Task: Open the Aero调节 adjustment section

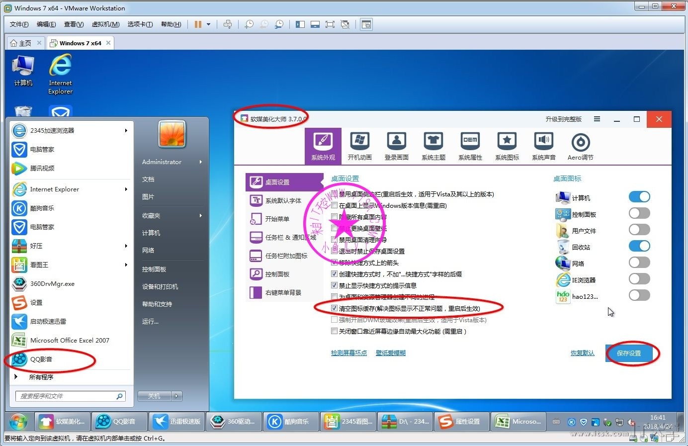Action: (580, 146)
